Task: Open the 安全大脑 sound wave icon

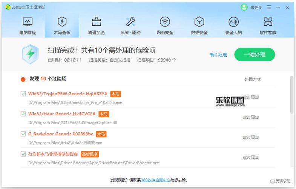Action: click(233, 22)
